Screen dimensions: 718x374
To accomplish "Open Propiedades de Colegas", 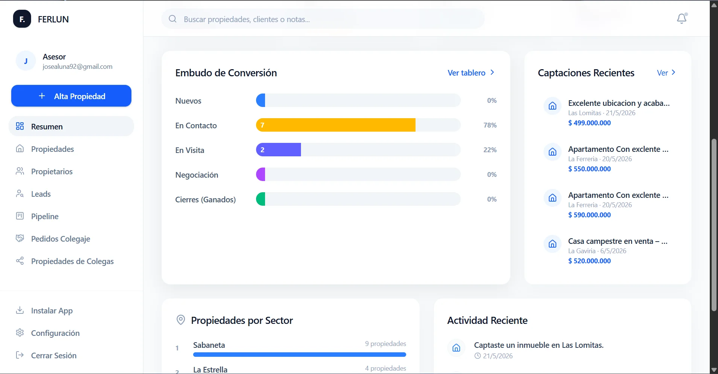I will pyautogui.click(x=71, y=261).
